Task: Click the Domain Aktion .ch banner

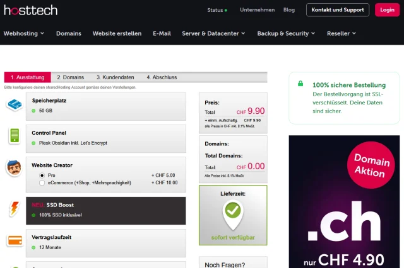Action: pos(344,202)
